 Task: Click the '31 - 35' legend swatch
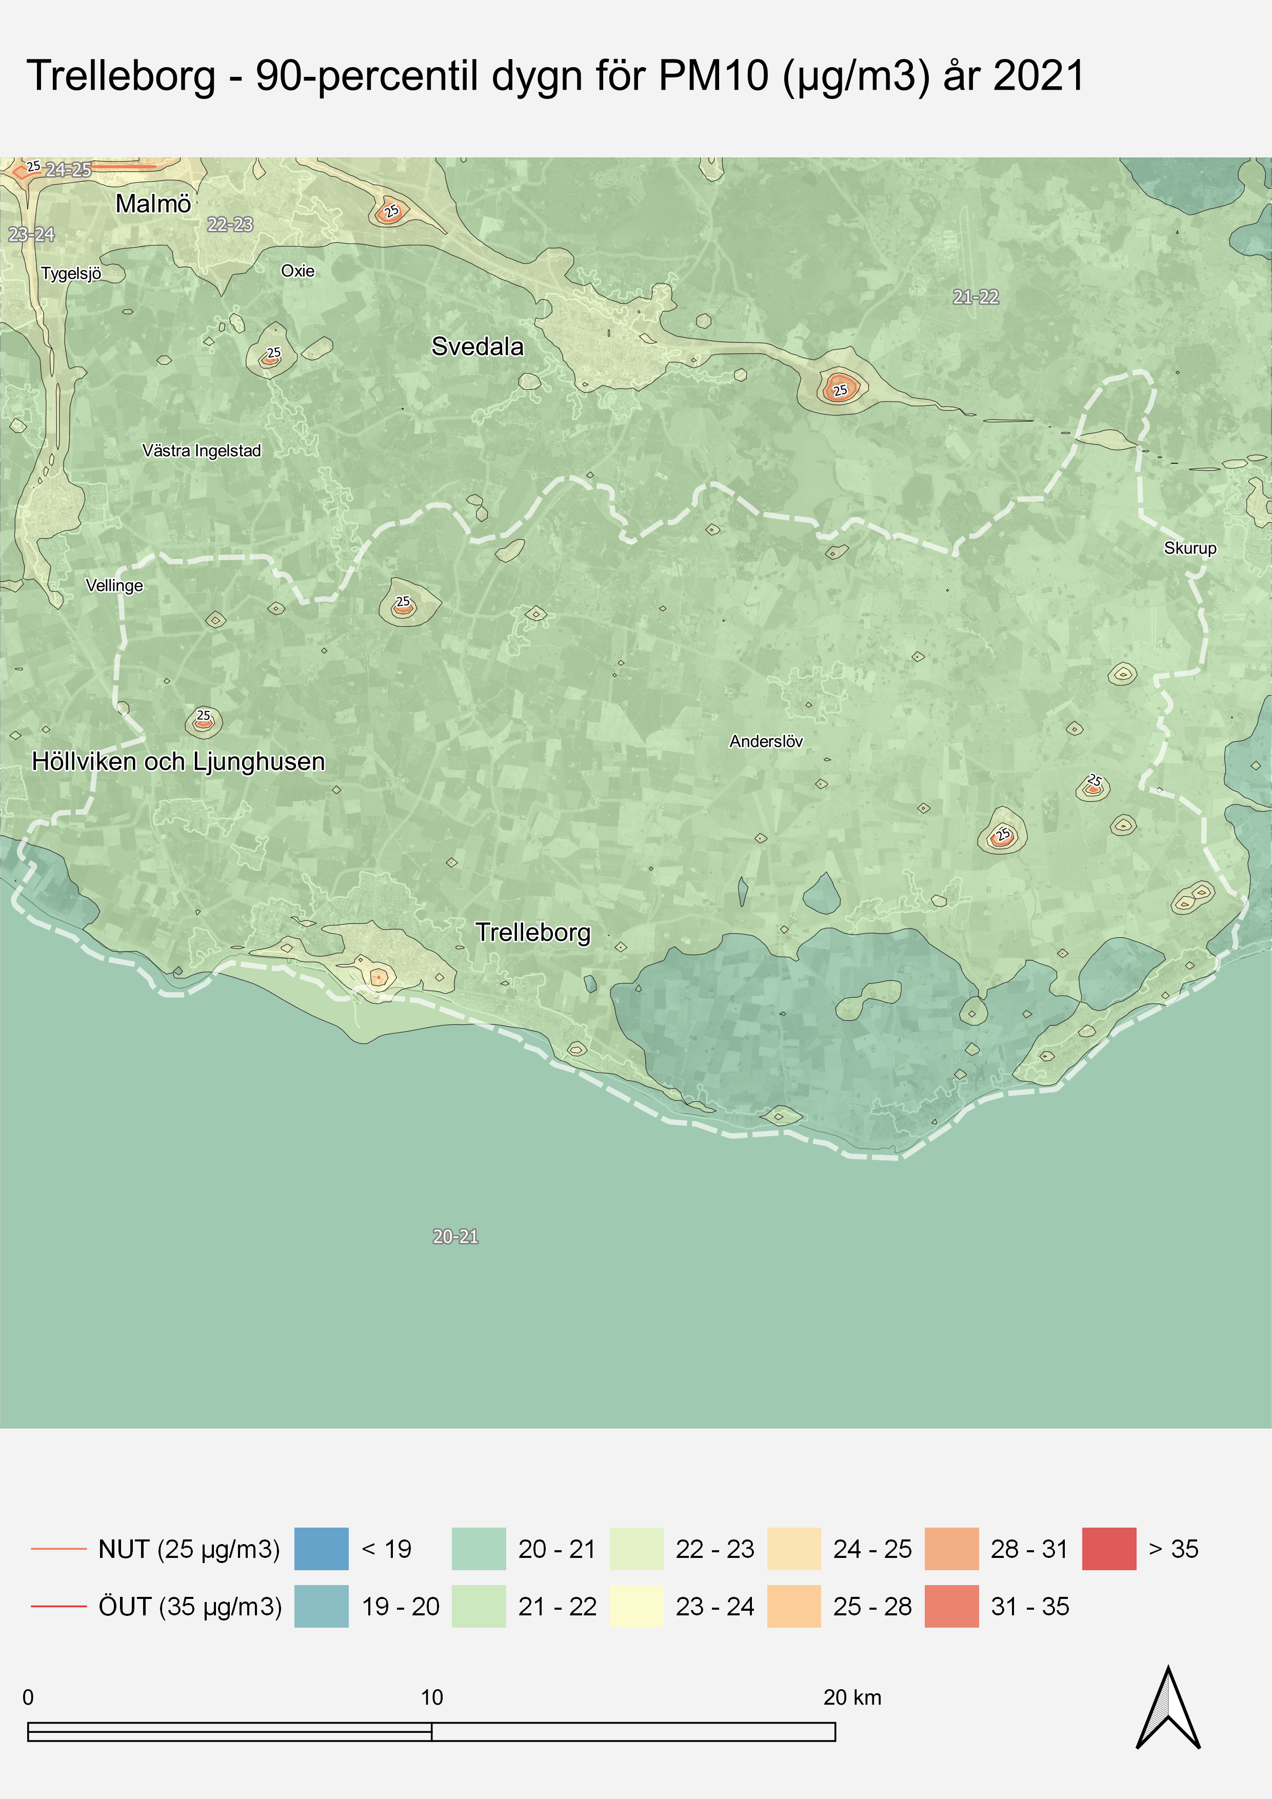[951, 1606]
